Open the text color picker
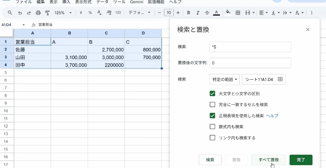 pyautogui.click(x=216, y=13)
